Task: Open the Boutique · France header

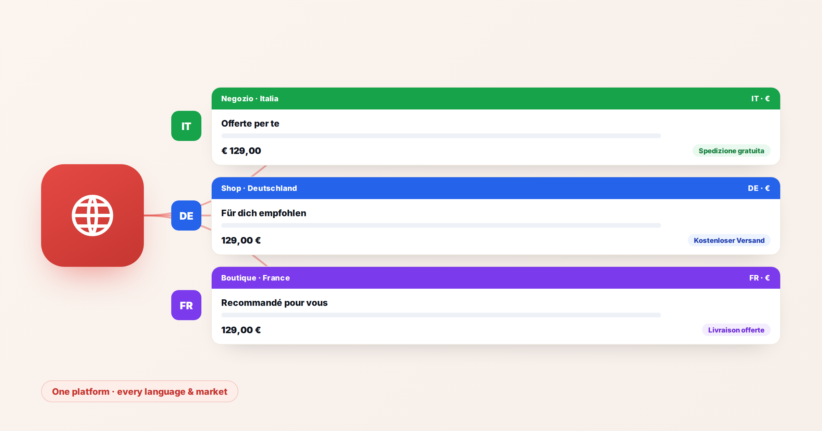Action: [x=496, y=278]
